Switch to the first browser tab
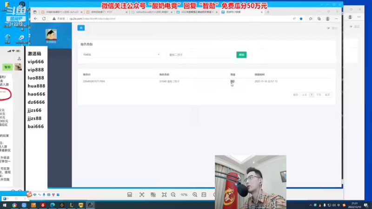The width and height of the screenshot is (372, 209). click(62, 12)
